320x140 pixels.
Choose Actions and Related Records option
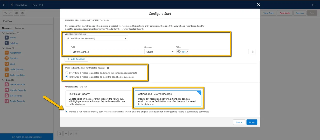[x=168, y=98]
